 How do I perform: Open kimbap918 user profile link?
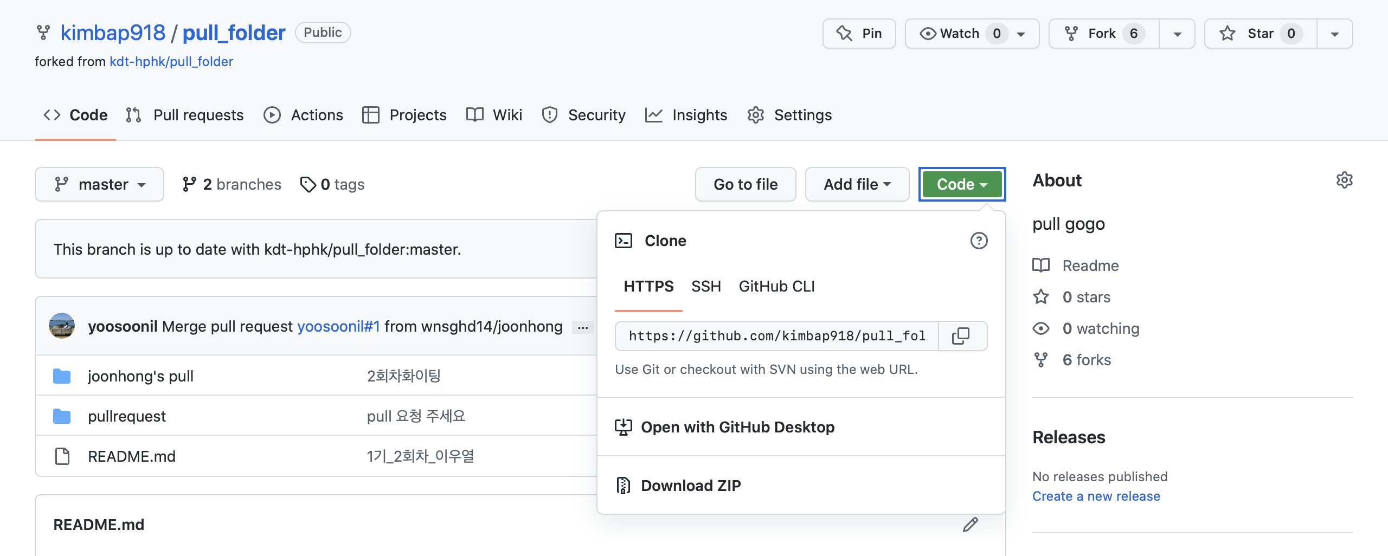click(x=113, y=33)
